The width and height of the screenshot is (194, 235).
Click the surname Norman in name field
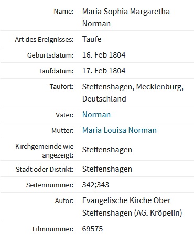(x=96, y=24)
